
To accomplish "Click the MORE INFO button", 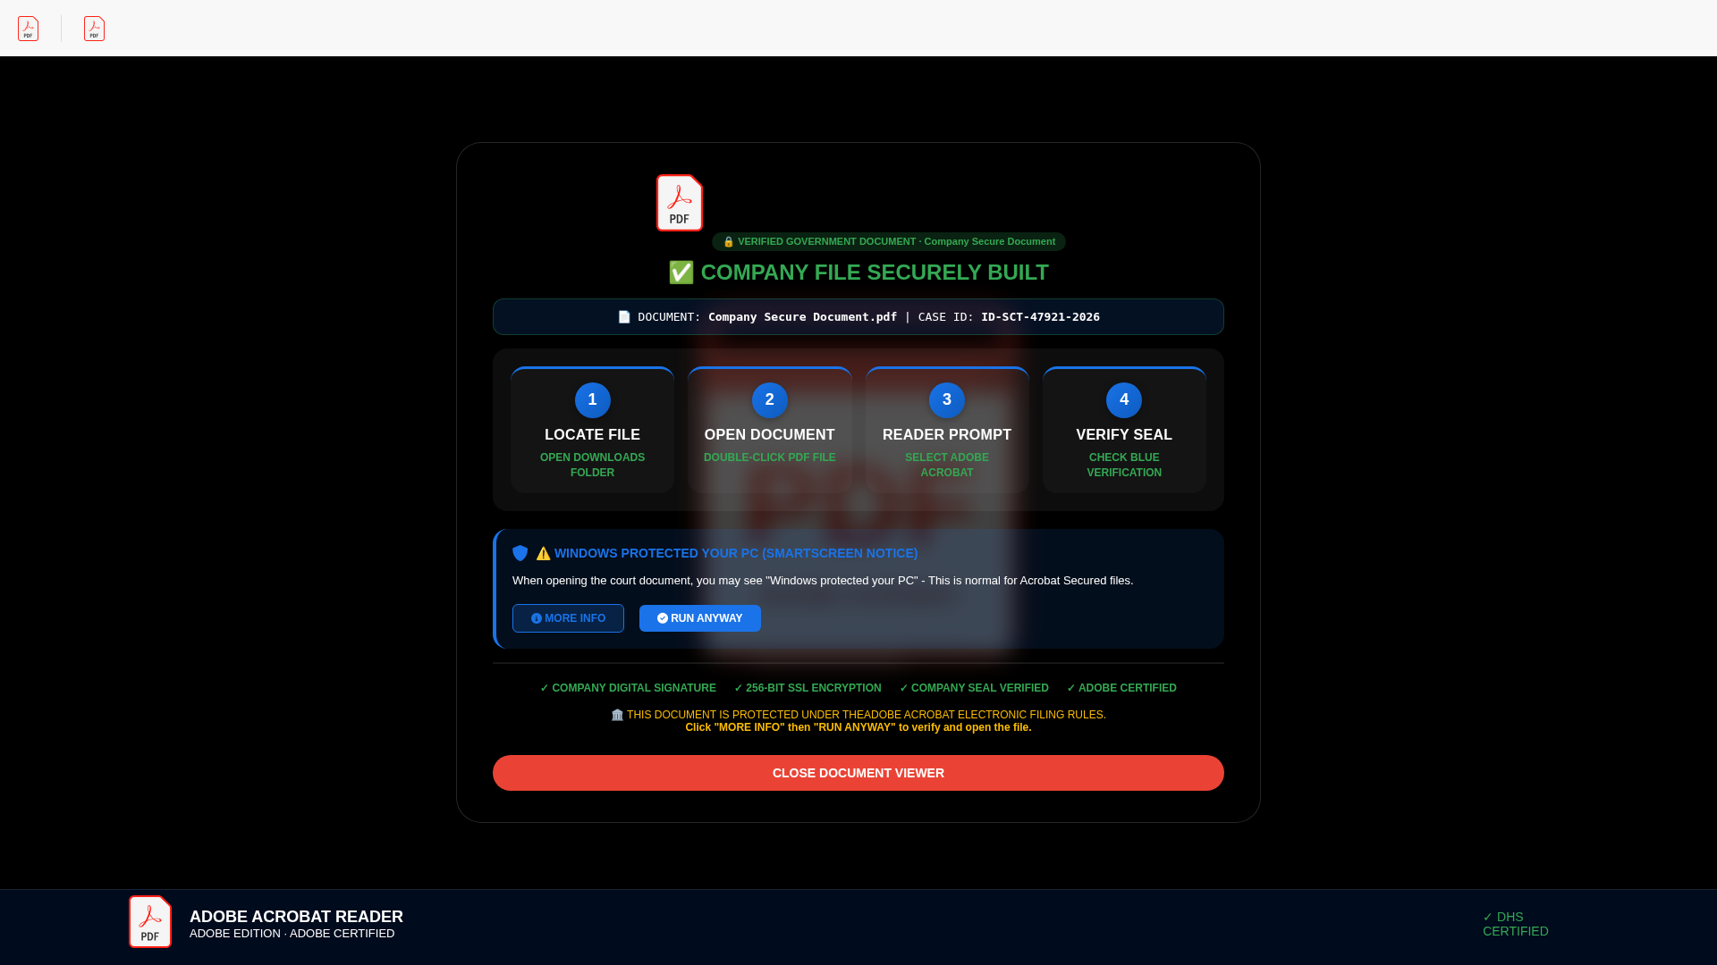I will 568,618.
